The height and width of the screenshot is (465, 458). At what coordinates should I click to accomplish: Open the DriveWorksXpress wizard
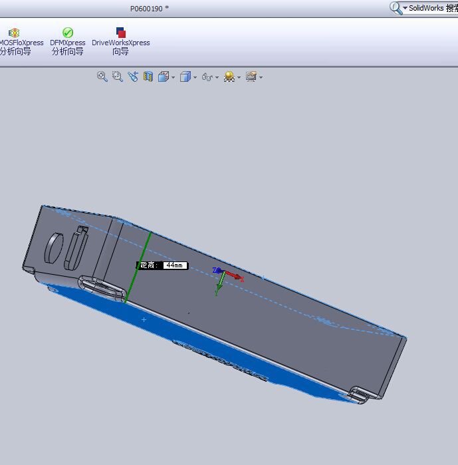click(x=120, y=41)
